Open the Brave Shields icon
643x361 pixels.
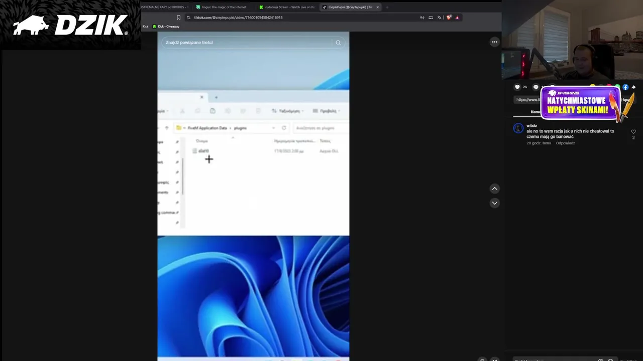click(x=449, y=18)
